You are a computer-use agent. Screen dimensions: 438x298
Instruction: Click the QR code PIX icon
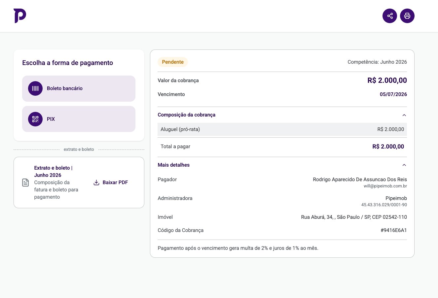pyautogui.click(x=35, y=119)
